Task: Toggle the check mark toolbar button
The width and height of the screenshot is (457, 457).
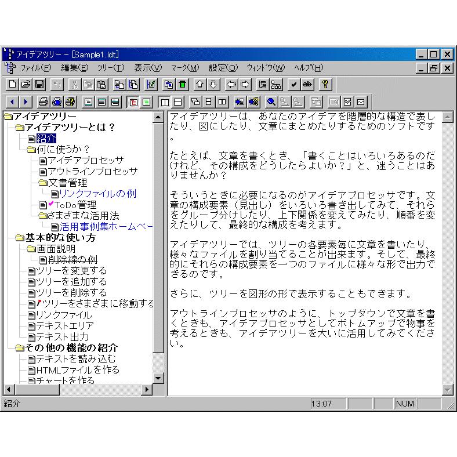Action: 294,84
